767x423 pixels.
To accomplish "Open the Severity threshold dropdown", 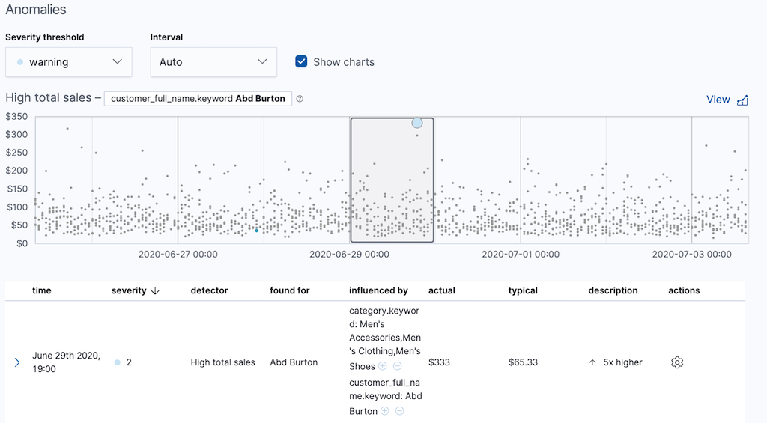I will [69, 62].
